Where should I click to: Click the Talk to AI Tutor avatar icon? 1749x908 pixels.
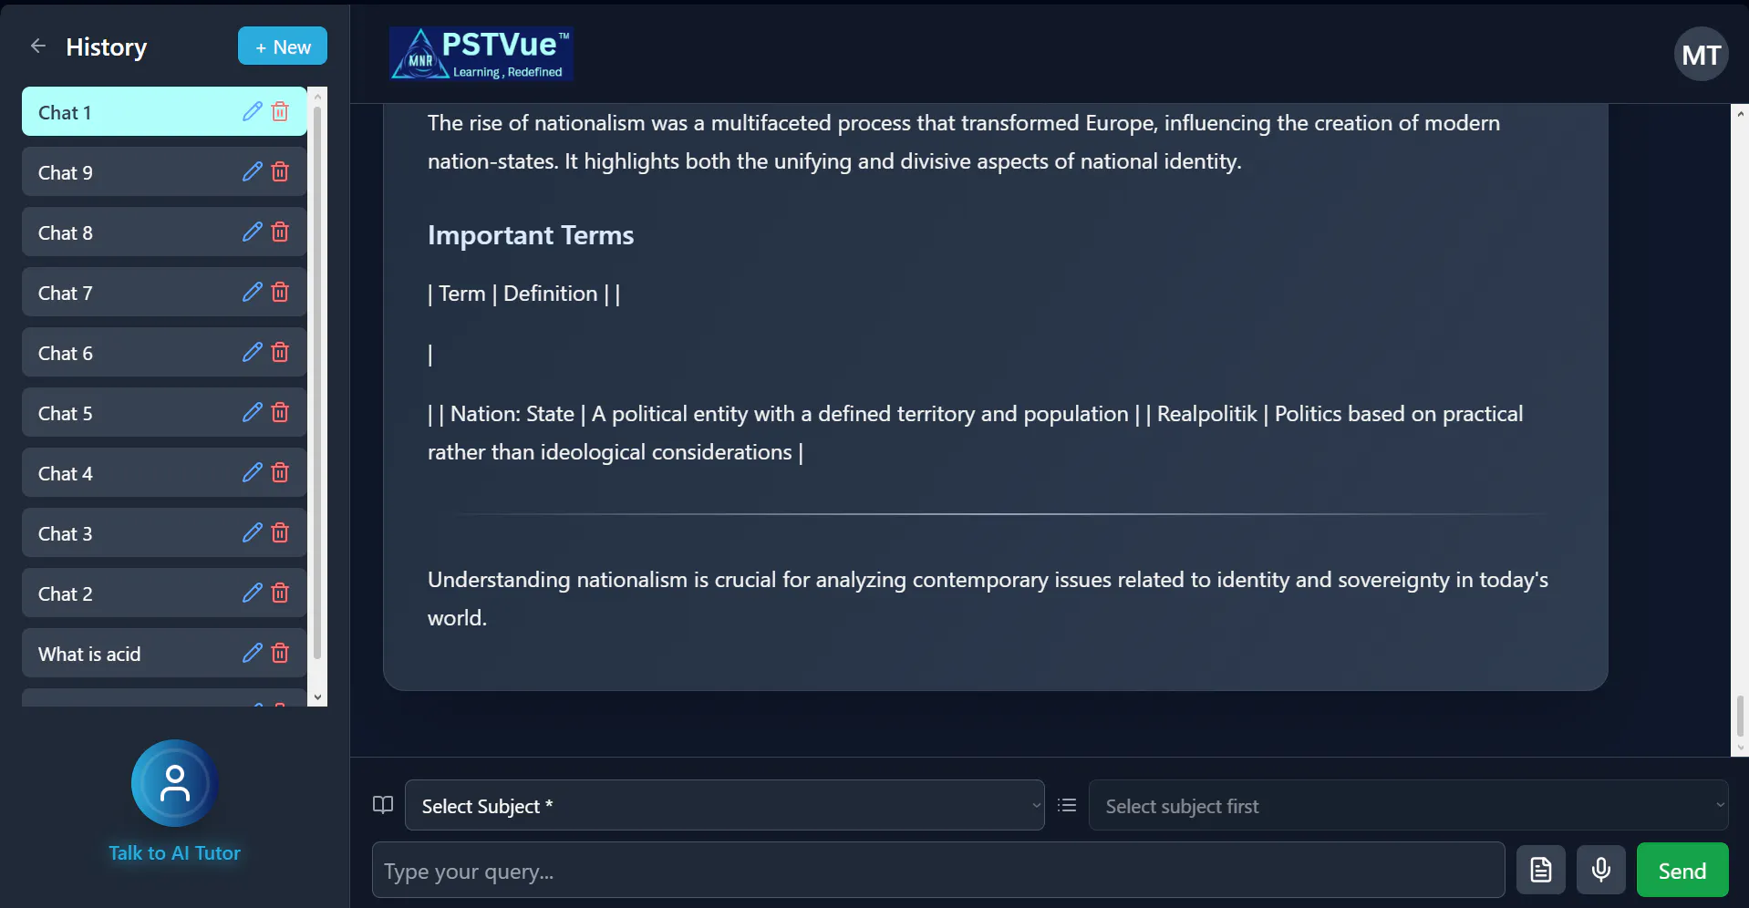pyautogui.click(x=175, y=783)
